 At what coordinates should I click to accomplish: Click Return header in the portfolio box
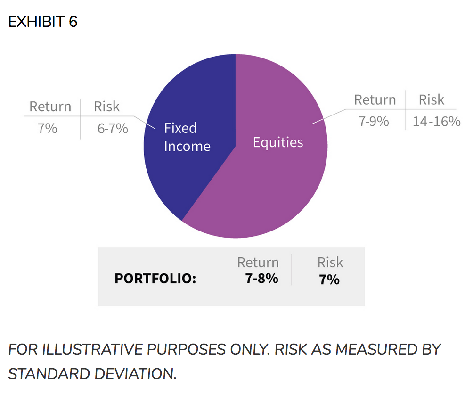[258, 263]
